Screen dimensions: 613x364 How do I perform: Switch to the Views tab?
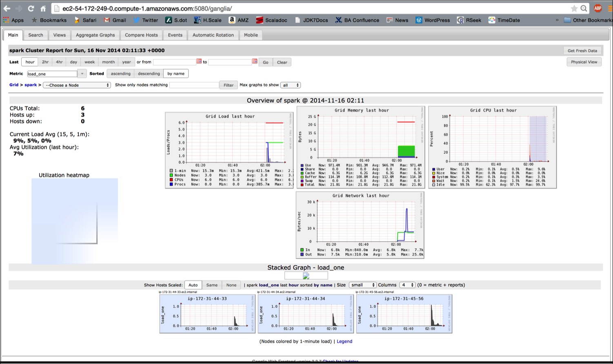pos(60,35)
